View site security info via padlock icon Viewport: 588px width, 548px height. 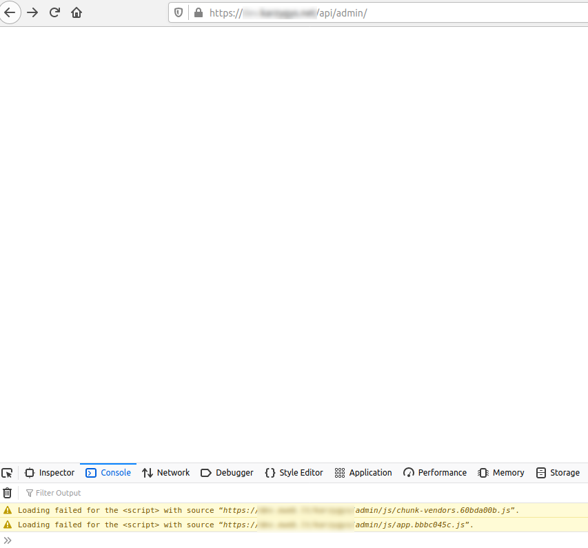click(197, 12)
